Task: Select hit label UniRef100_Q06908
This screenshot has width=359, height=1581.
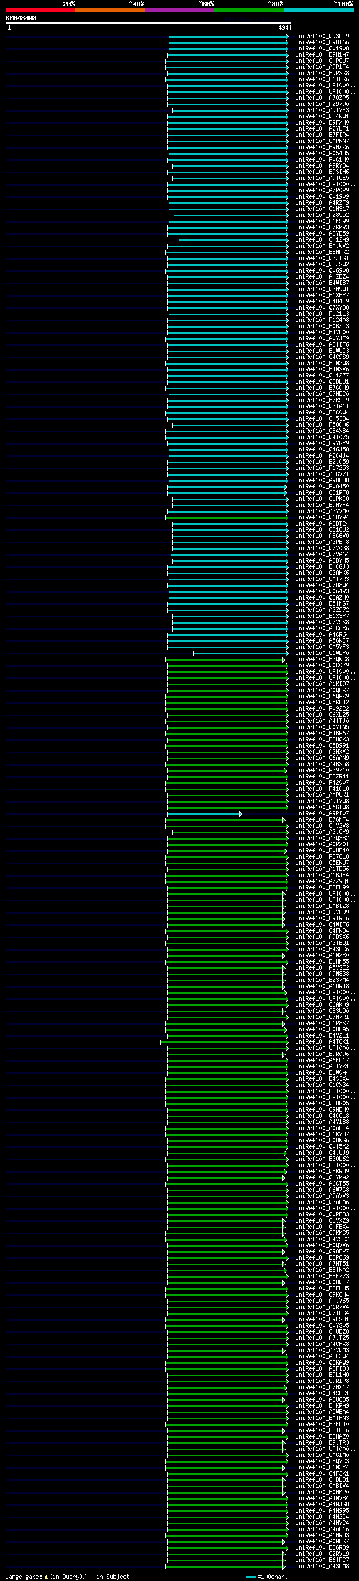Action: (322, 271)
